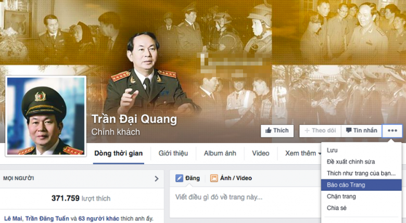Switch to the Dòng thời gian tab
This screenshot has height=223, width=406.
point(118,154)
